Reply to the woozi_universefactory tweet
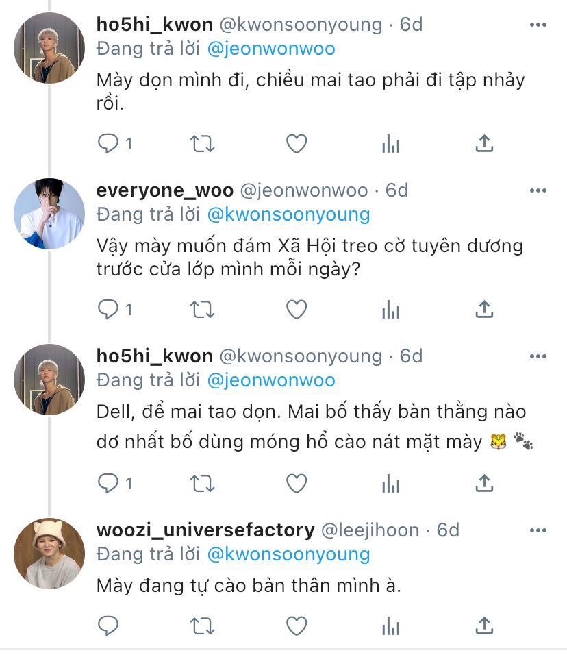567x655 pixels. (x=109, y=626)
